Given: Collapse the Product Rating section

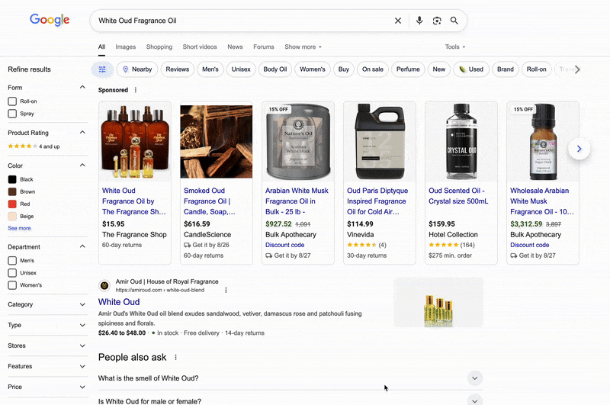Looking at the screenshot, I should 82,132.
